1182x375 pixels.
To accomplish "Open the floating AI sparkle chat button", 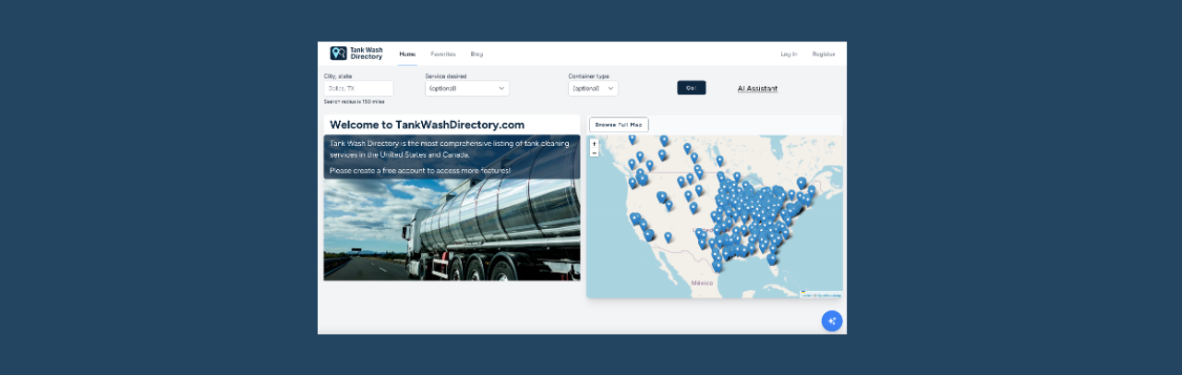I will [x=832, y=321].
